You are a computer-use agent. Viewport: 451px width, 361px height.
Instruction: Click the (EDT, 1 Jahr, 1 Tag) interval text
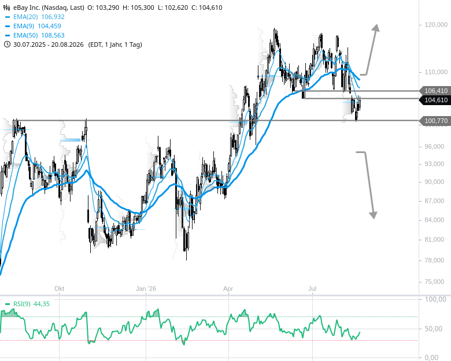coord(115,44)
